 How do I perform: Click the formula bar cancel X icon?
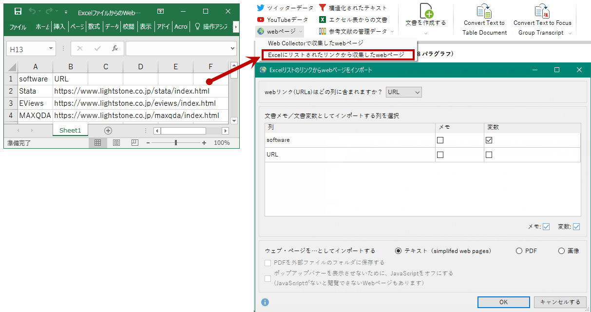point(80,48)
